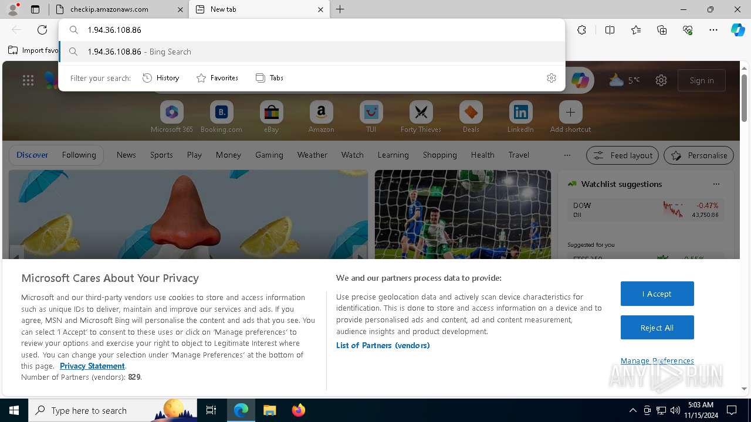The image size is (751, 422).
Task: Click taskbar search box
Action: pyautogui.click(x=113, y=410)
